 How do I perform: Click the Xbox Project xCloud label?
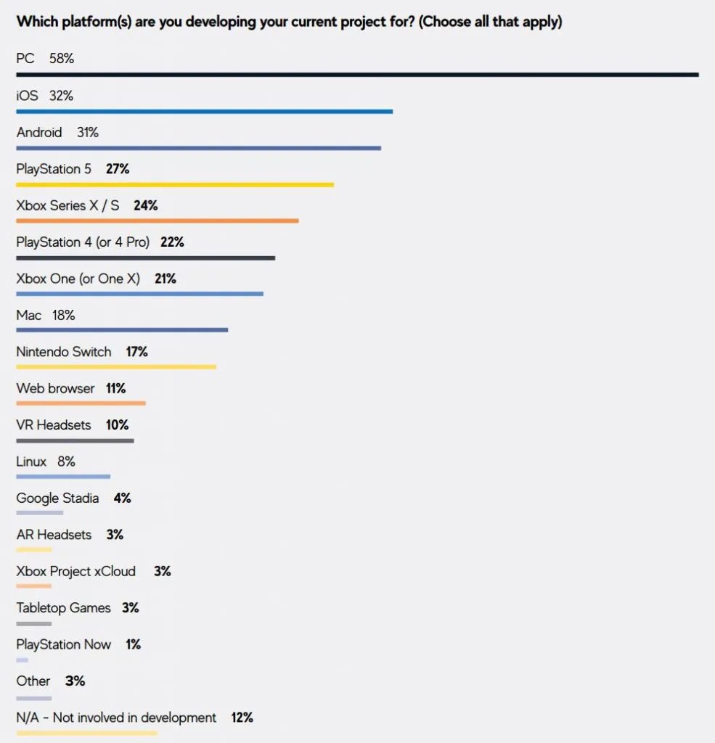(76, 571)
